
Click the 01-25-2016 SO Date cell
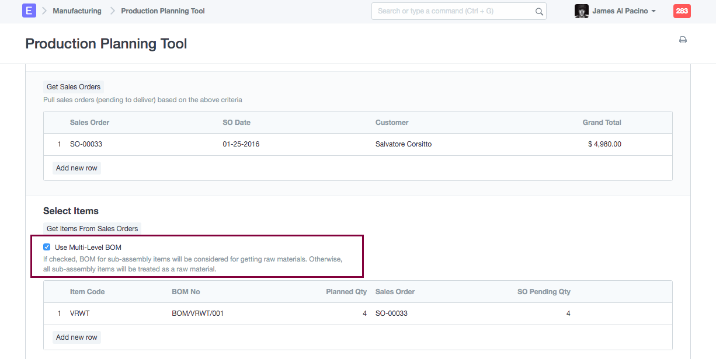(241, 144)
